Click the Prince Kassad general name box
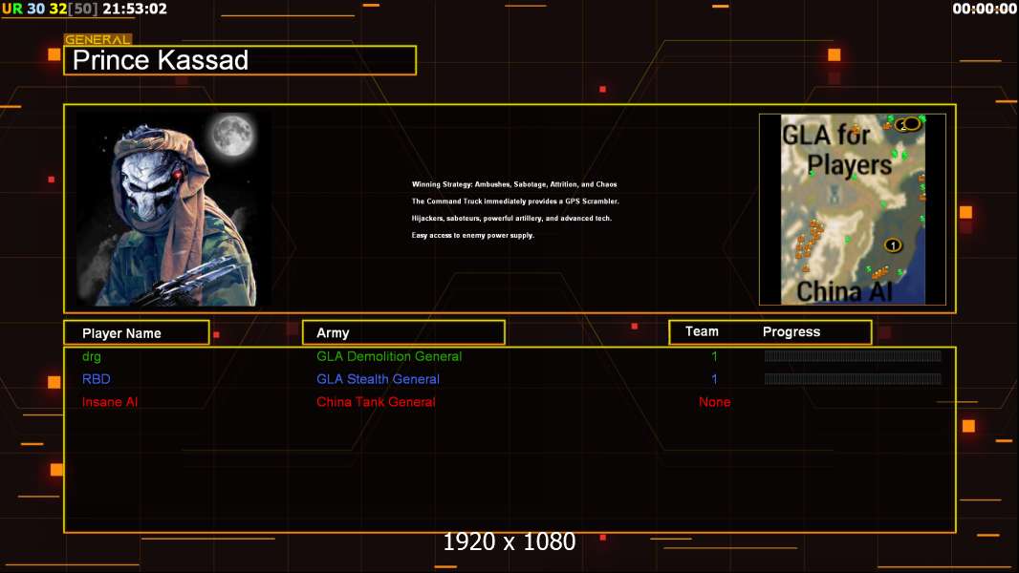The width and height of the screenshot is (1019, 573). 240,60
